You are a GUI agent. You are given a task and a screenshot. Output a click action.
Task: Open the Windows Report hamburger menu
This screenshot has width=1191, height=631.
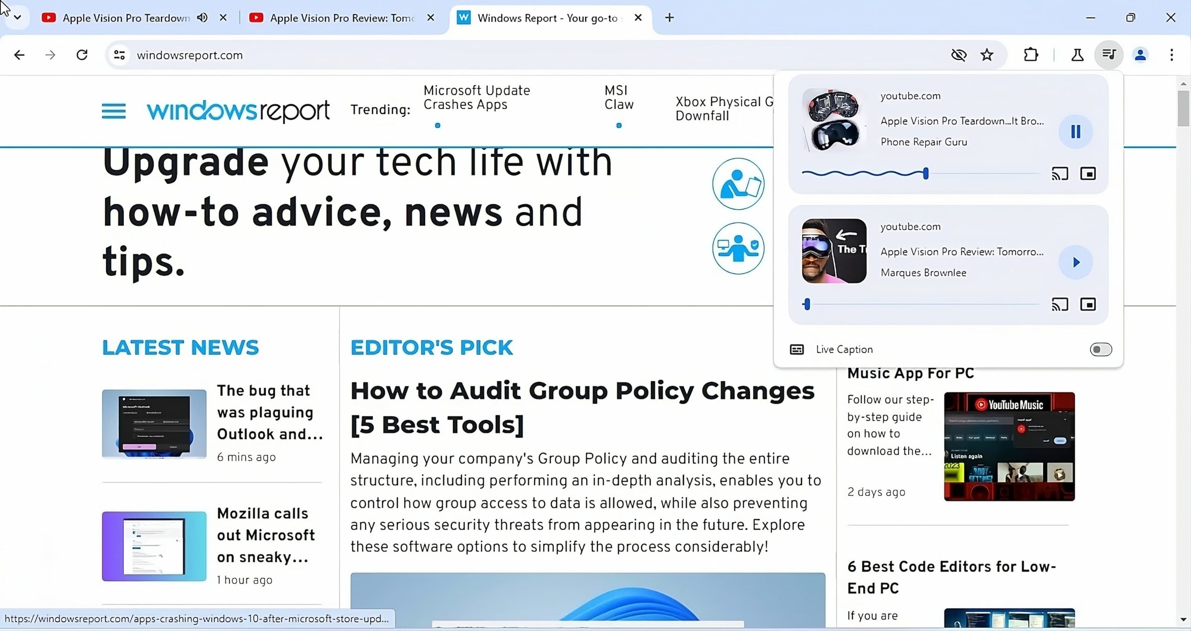pyautogui.click(x=114, y=111)
